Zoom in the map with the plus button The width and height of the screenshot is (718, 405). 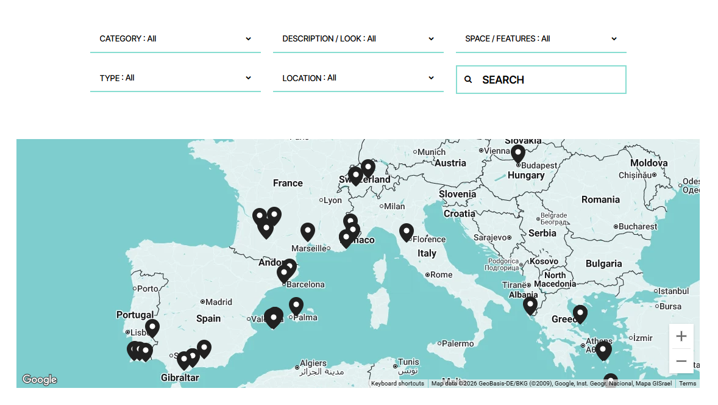coord(681,336)
